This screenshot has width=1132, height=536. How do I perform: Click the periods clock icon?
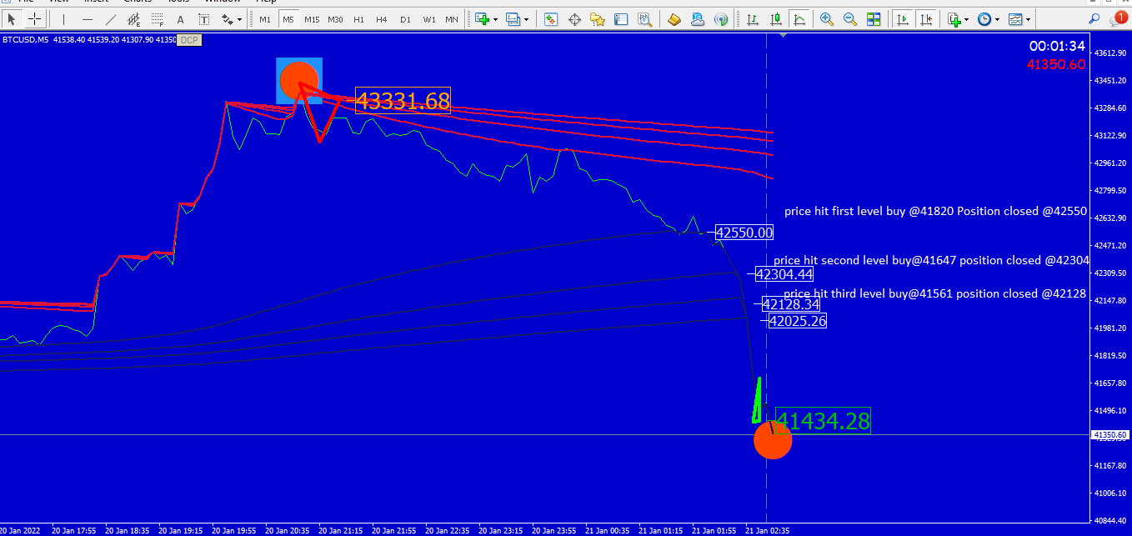click(984, 18)
